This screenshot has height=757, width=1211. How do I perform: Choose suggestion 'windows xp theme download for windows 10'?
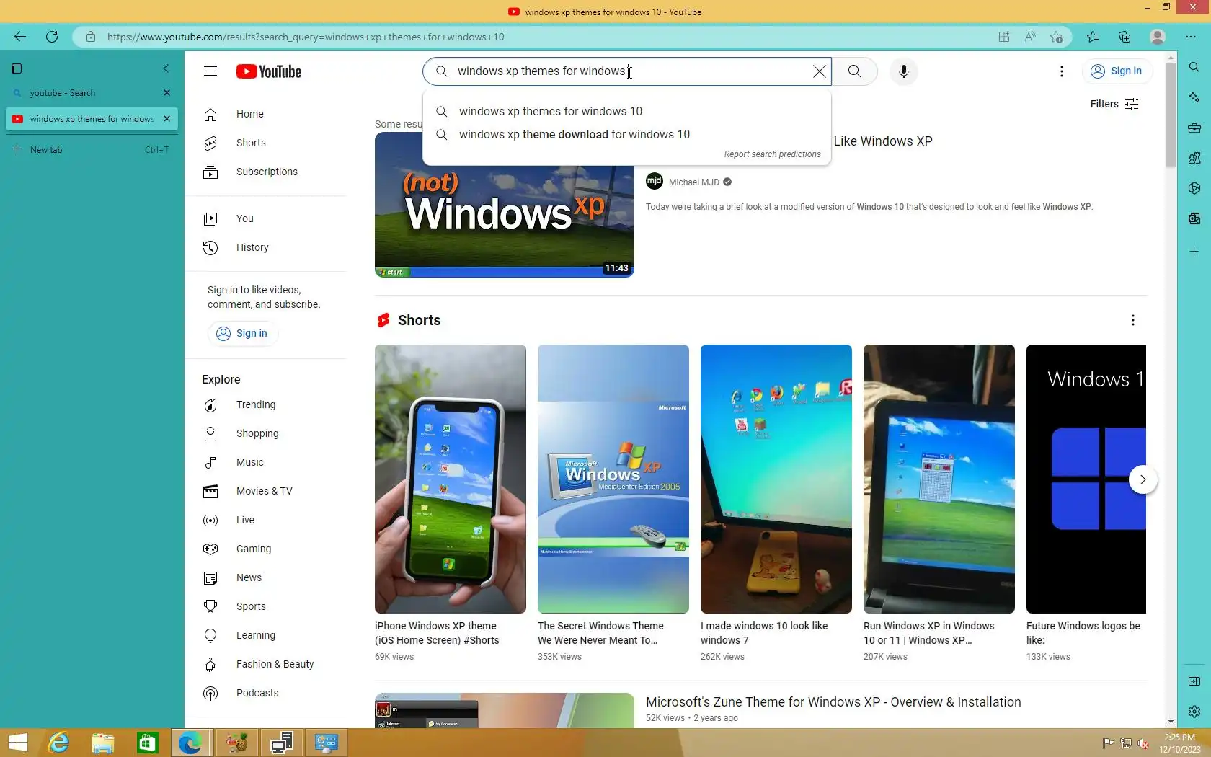coord(626,134)
